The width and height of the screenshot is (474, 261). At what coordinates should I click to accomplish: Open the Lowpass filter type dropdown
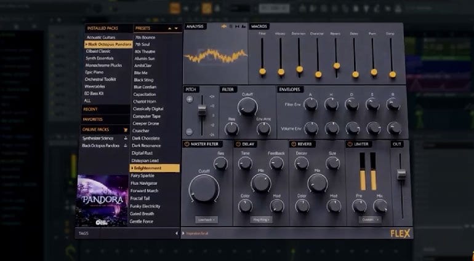pos(206,220)
